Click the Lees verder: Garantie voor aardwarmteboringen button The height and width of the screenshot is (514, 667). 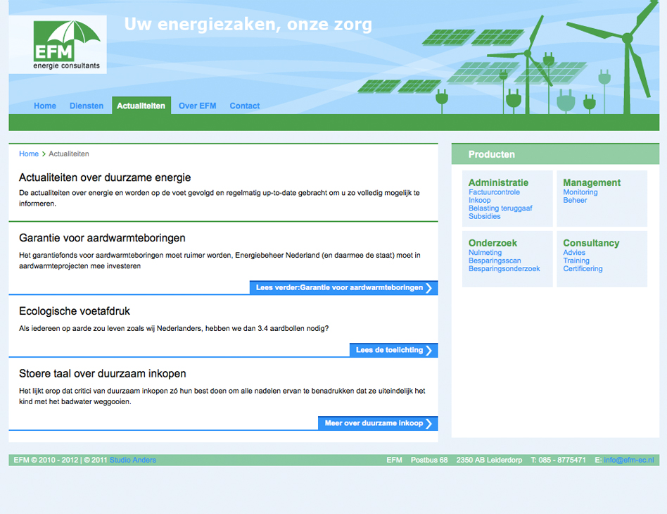[344, 288]
